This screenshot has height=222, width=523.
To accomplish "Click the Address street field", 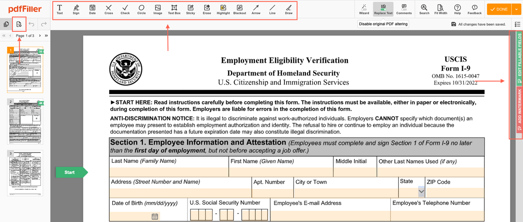I will pos(180,192).
